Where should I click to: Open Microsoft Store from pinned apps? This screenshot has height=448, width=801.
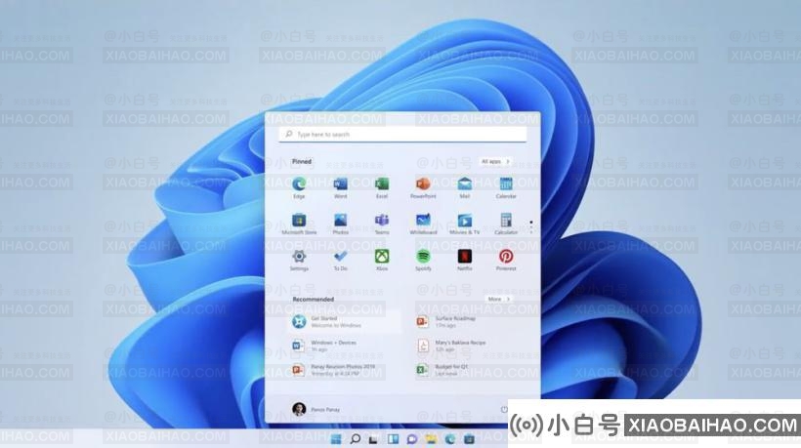(x=299, y=224)
